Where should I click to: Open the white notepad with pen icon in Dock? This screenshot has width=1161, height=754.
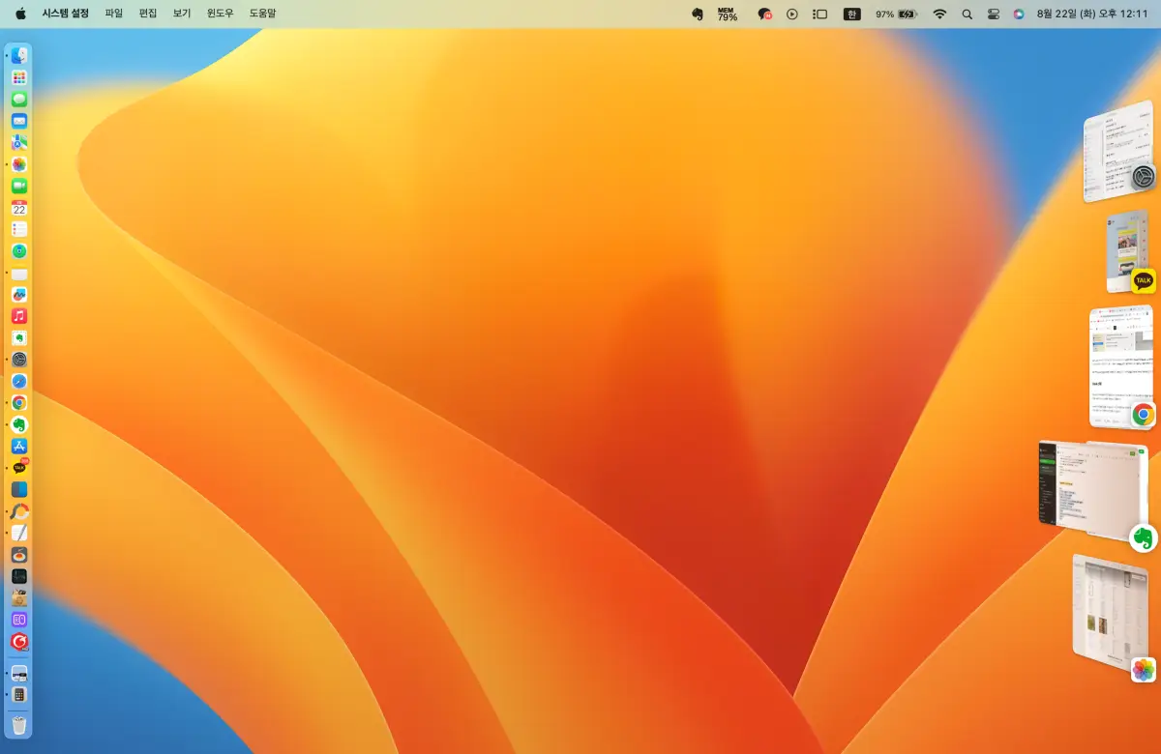pos(19,533)
